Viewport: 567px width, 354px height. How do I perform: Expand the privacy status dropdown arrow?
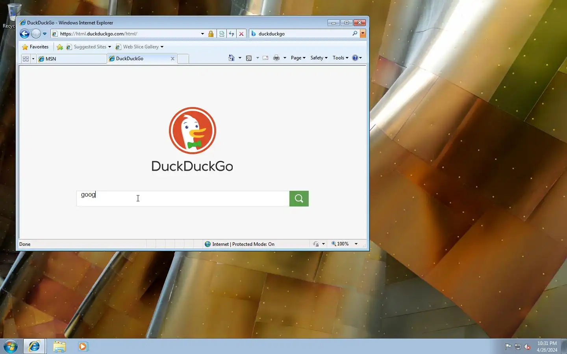pyautogui.click(x=323, y=244)
